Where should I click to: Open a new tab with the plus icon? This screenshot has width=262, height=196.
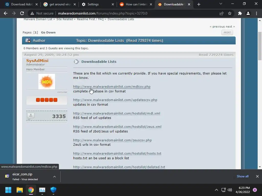click(x=199, y=4)
